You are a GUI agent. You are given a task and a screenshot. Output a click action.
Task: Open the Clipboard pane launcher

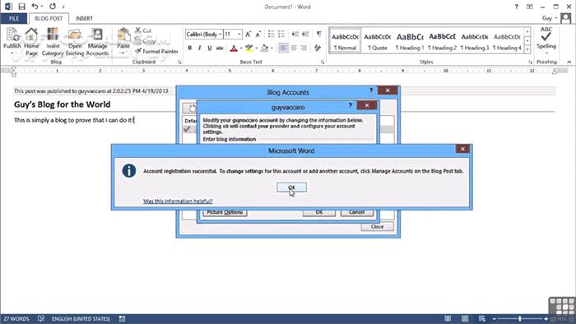point(179,62)
